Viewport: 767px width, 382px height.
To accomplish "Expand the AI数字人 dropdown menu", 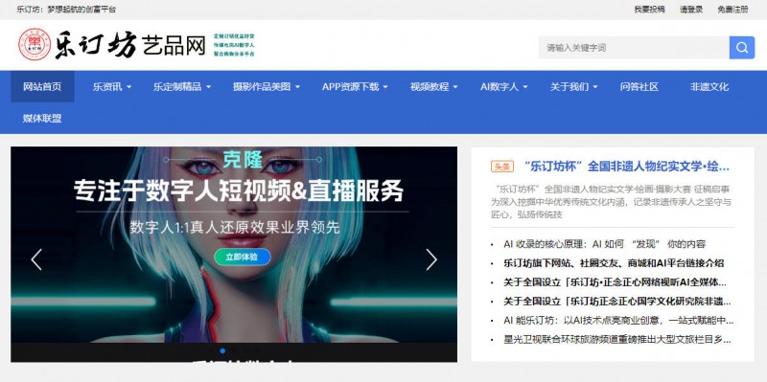I will pyautogui.click(x=504, y=86).
